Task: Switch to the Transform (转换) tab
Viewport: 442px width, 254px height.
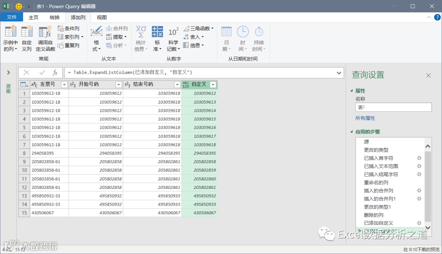Action: click(54, 17)
